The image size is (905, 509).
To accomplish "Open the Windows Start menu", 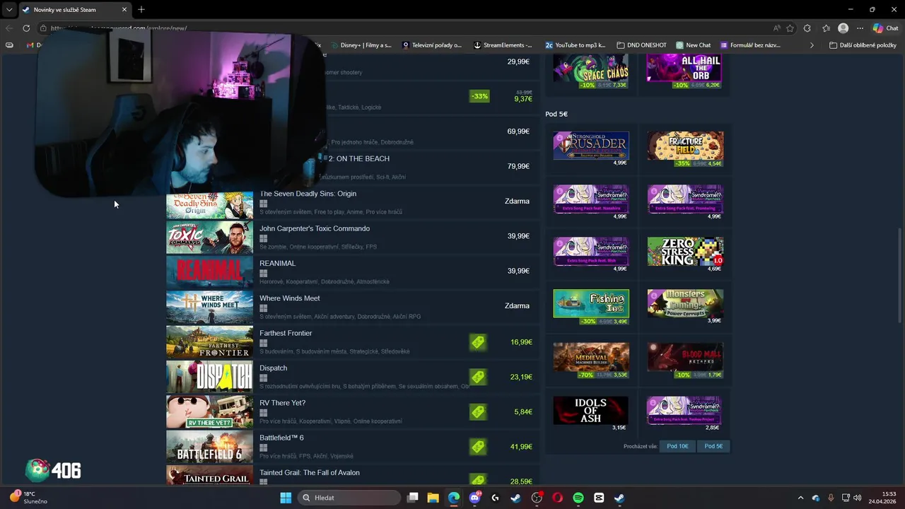I will 286,498.
